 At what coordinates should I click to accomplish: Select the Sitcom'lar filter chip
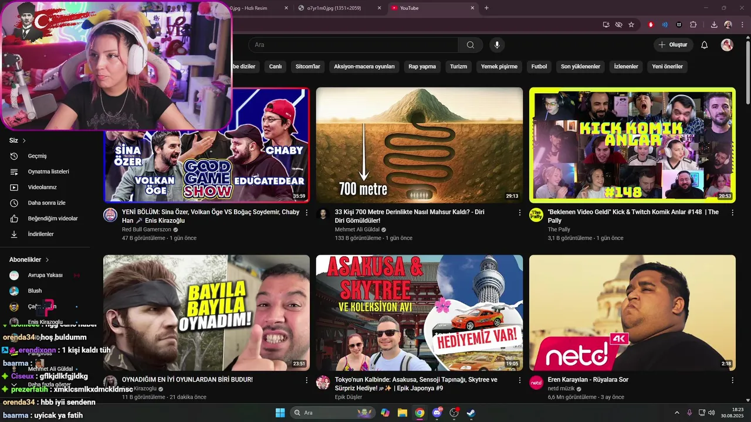tap(307, 67)
